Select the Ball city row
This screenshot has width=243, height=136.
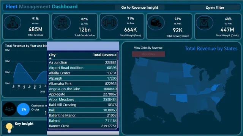click(83, 110)
